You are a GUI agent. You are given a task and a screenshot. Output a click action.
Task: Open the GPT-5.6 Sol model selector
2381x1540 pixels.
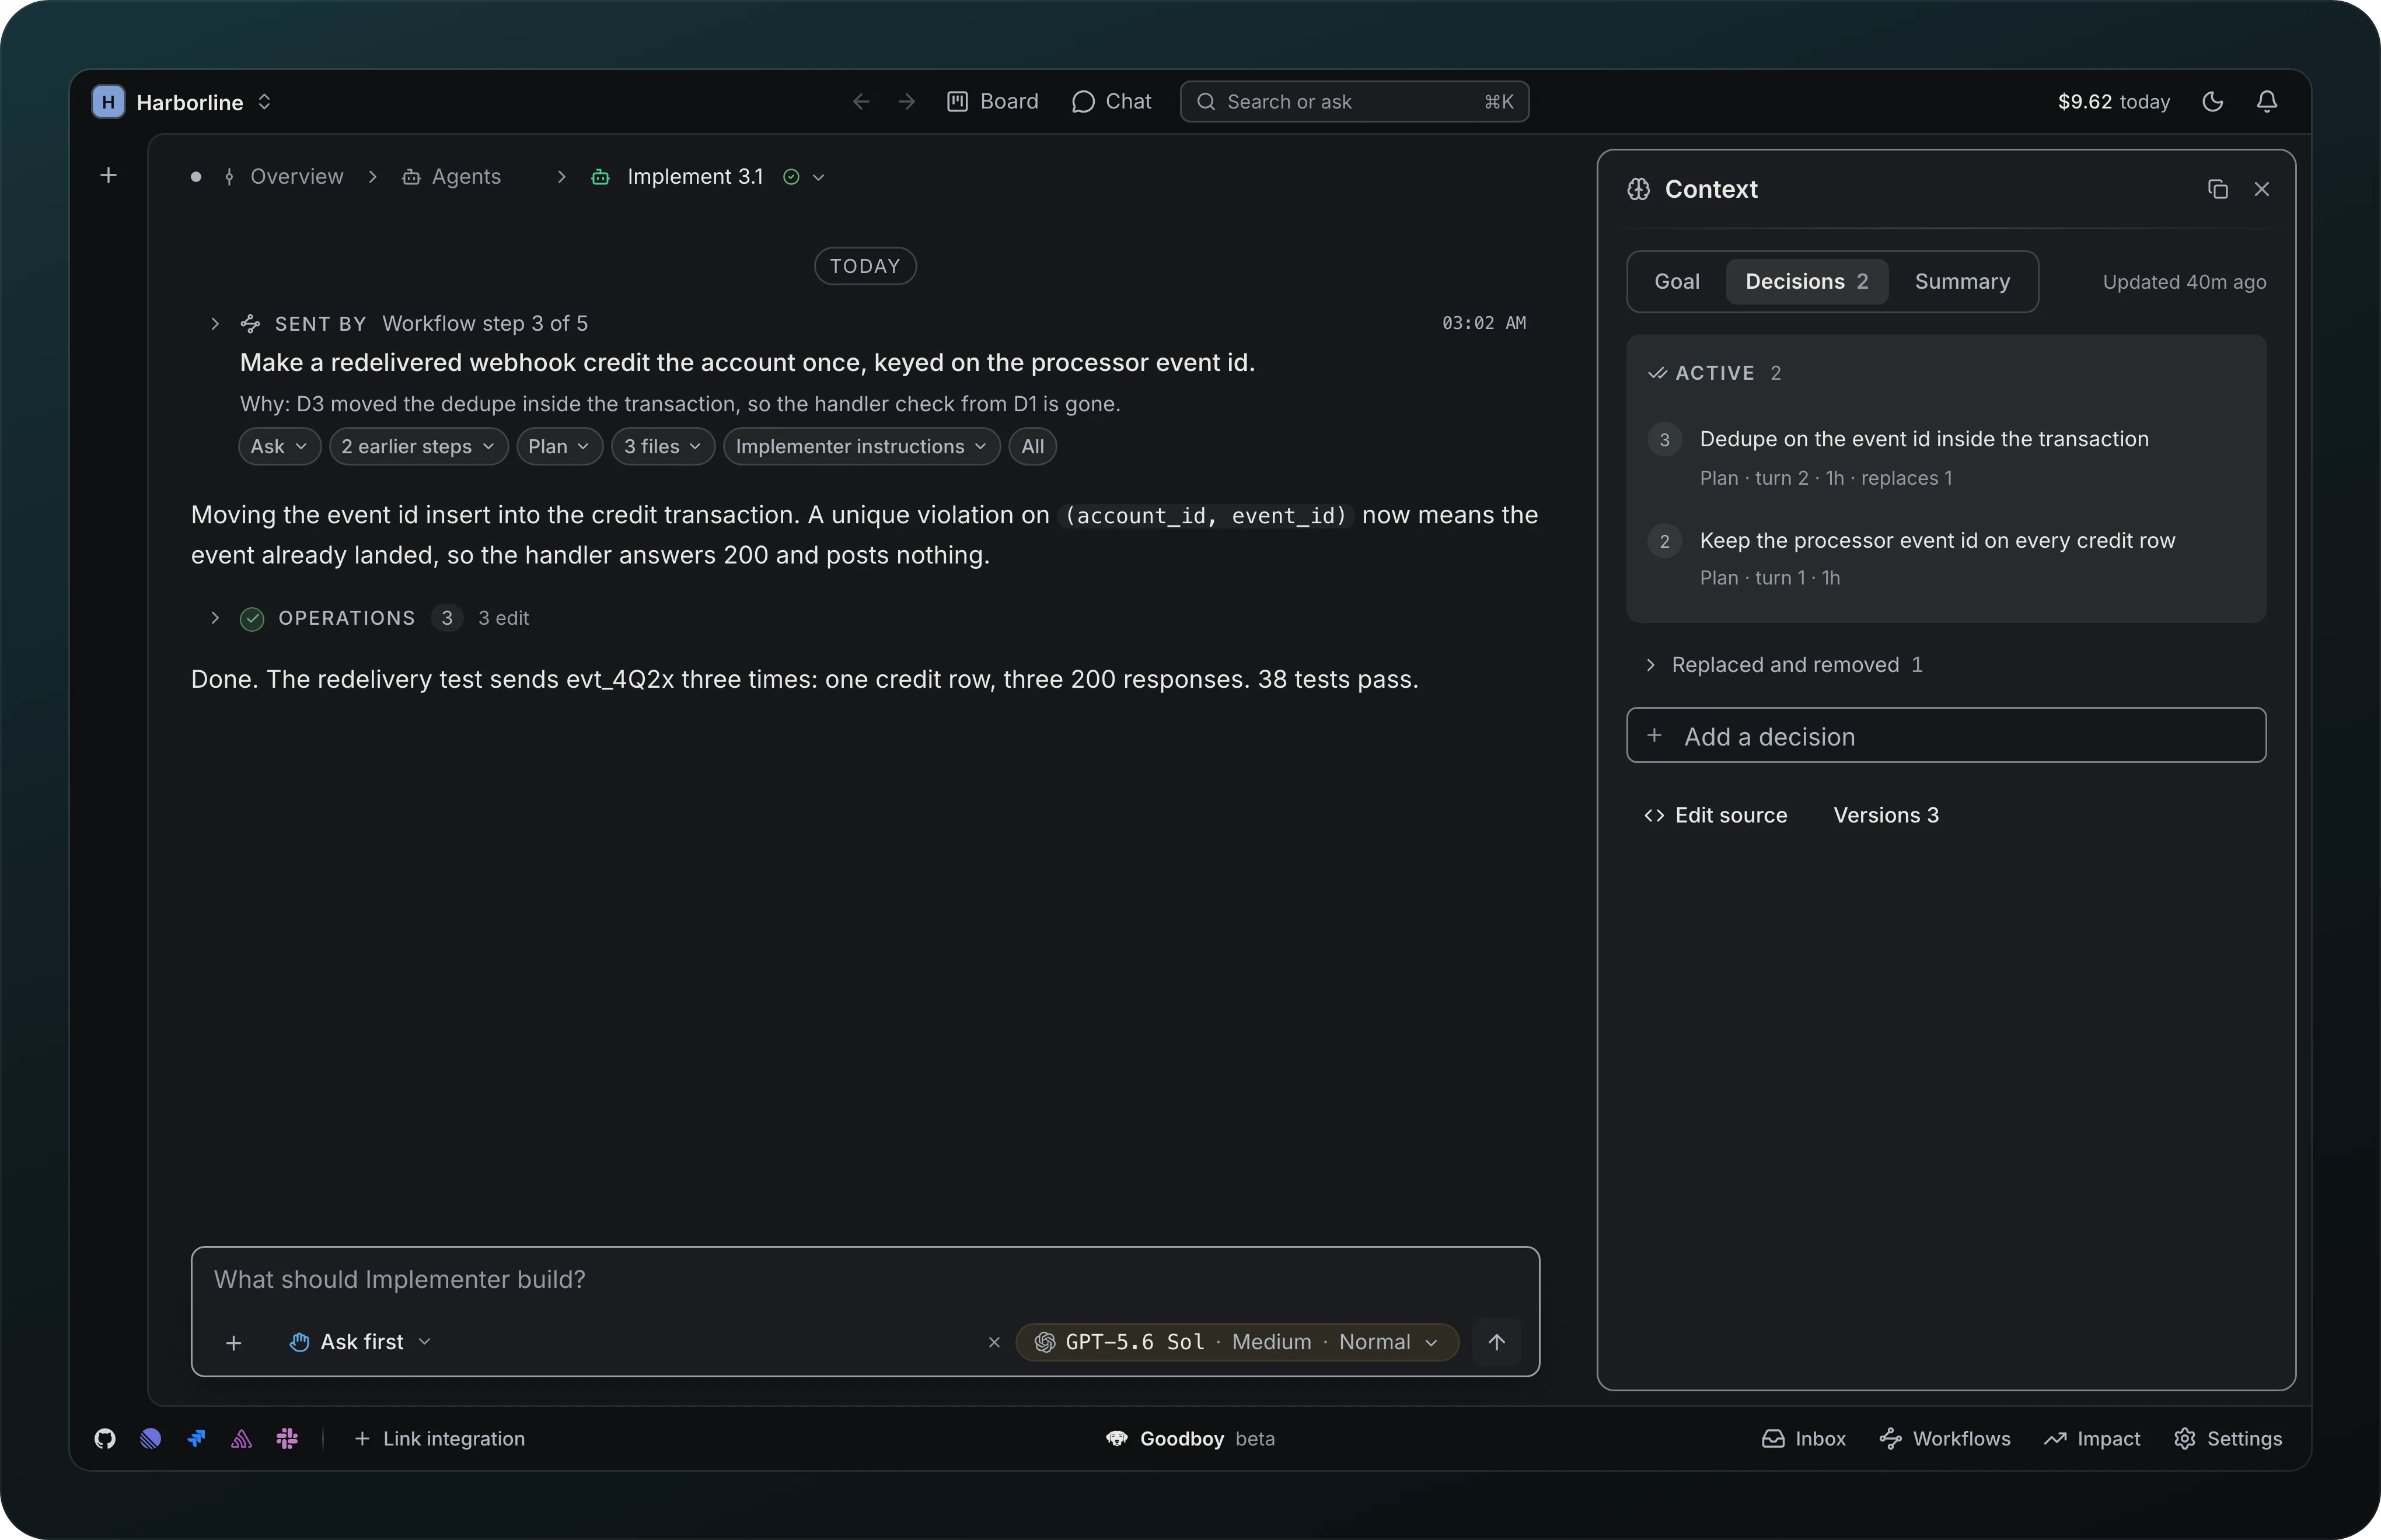[x=1237, y=1342]
